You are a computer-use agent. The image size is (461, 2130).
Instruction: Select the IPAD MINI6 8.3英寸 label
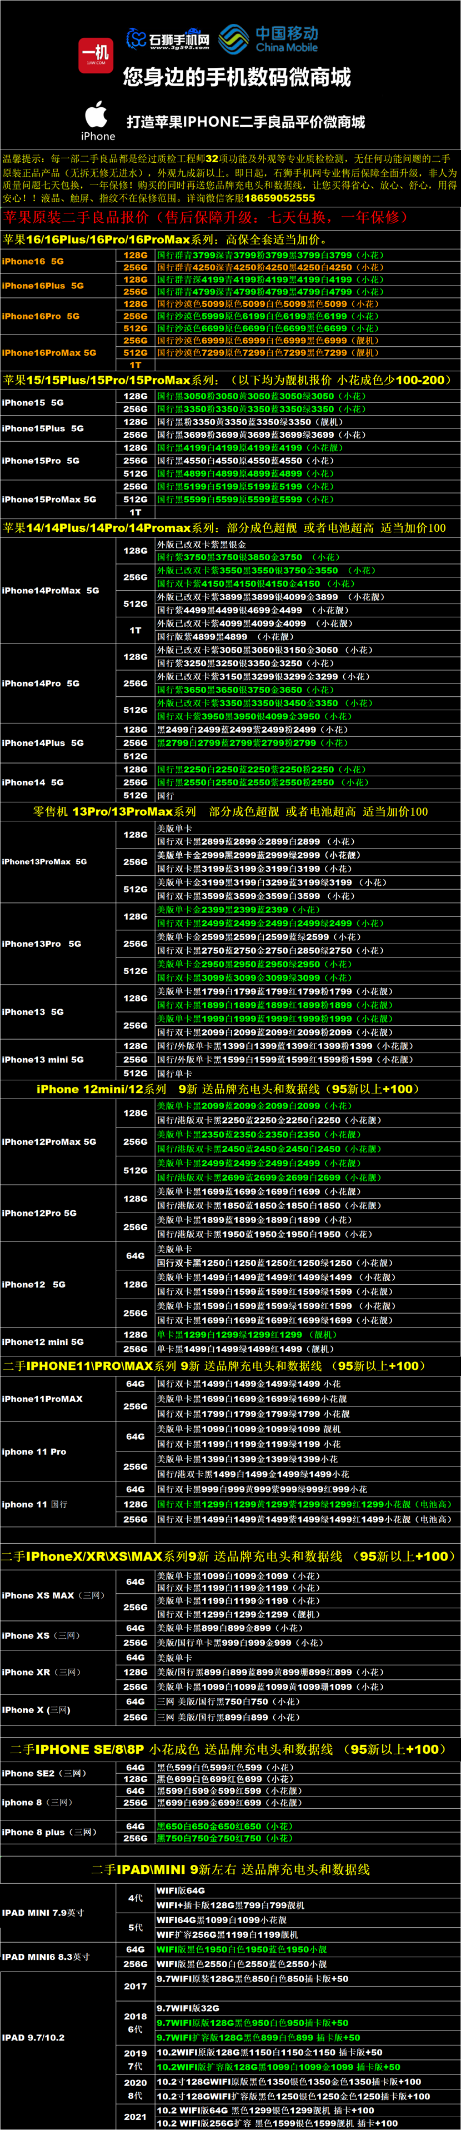click(x=44, y=1957)
